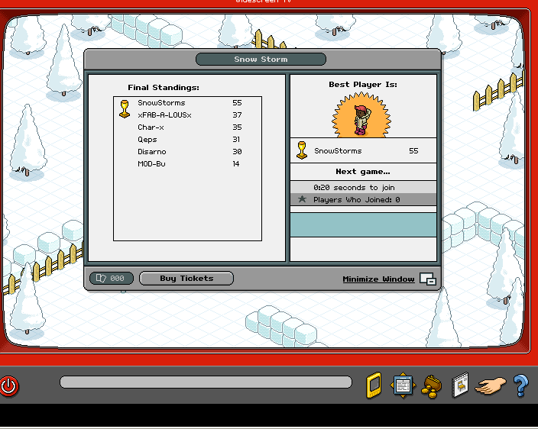Open the hand inventory icon
538x429 pixels.
490,386
